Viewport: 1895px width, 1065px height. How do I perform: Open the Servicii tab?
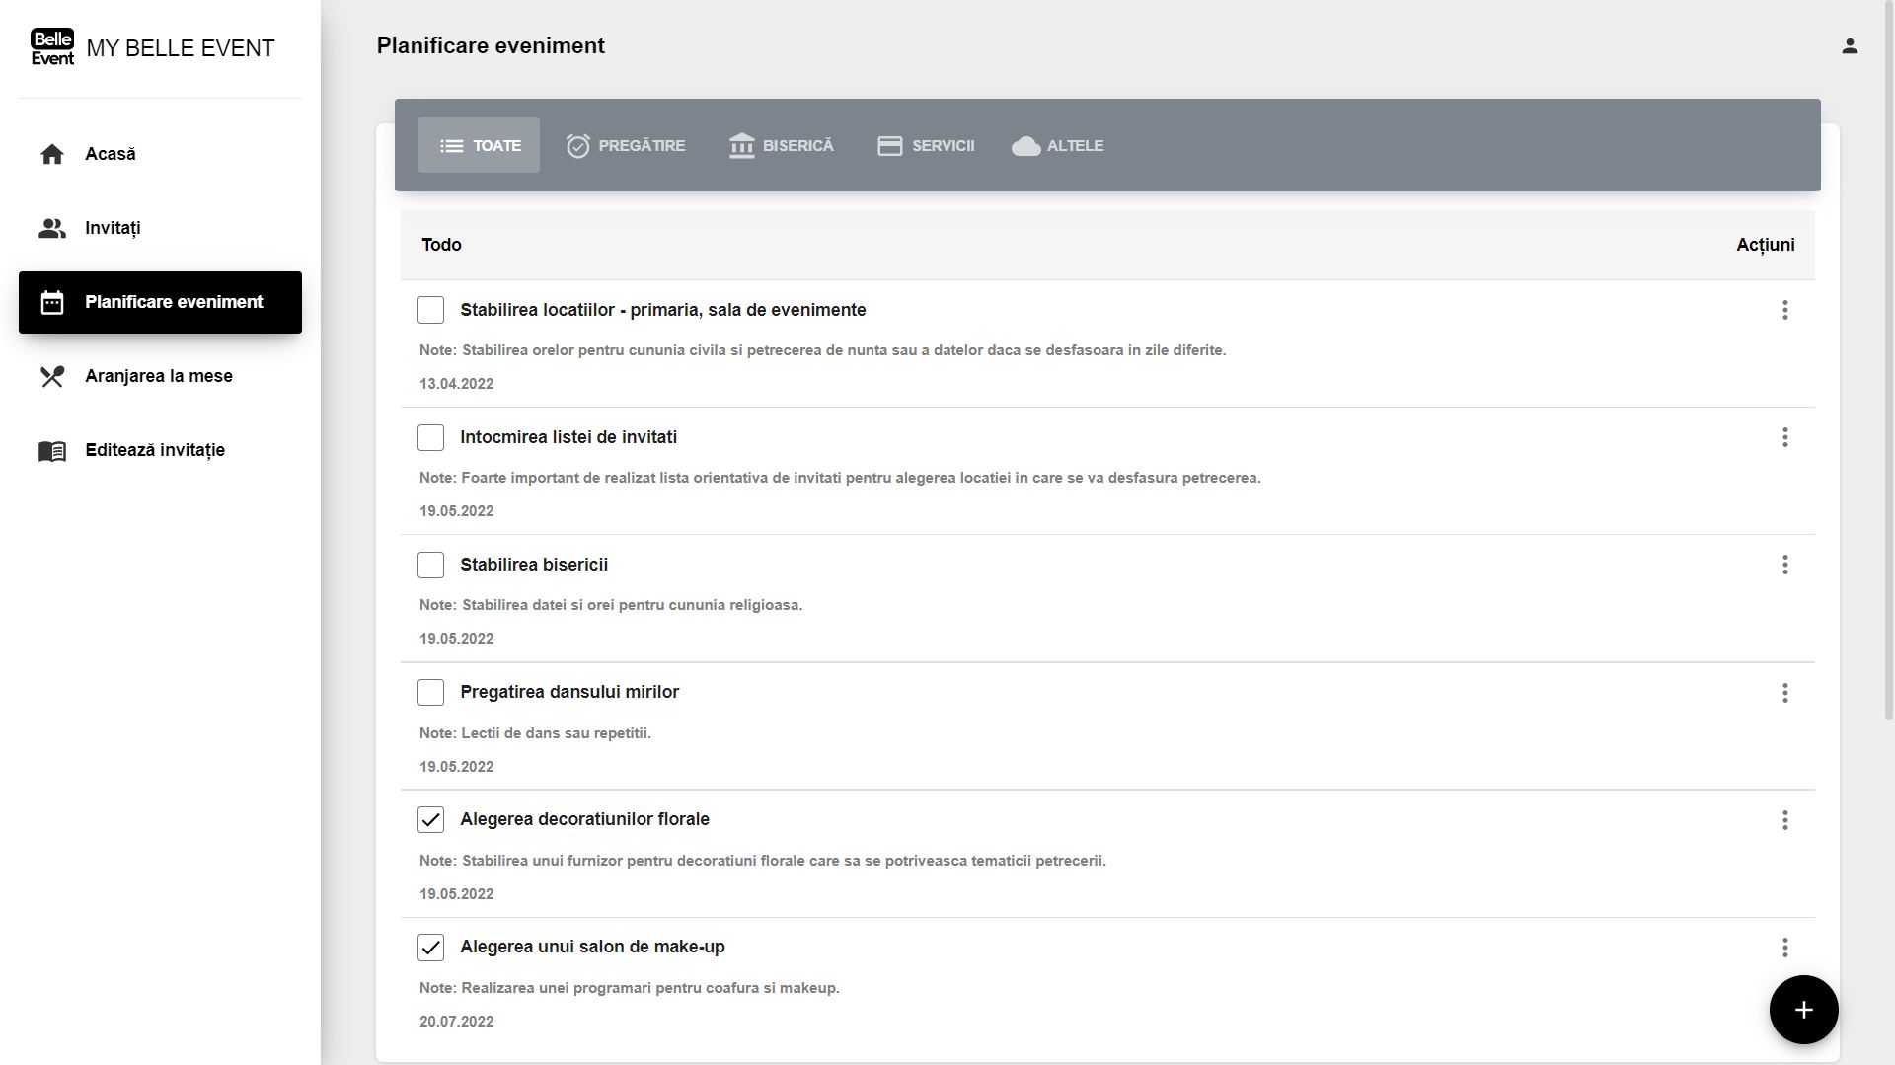pos(926,145)
